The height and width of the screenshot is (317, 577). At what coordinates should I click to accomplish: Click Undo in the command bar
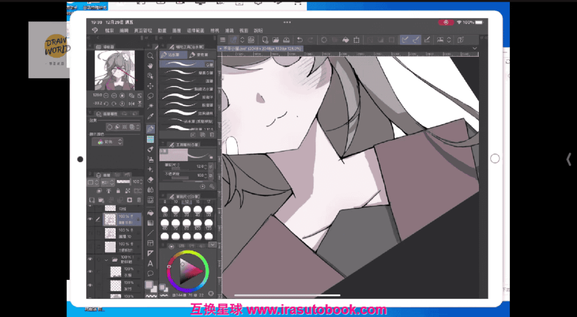300,39
